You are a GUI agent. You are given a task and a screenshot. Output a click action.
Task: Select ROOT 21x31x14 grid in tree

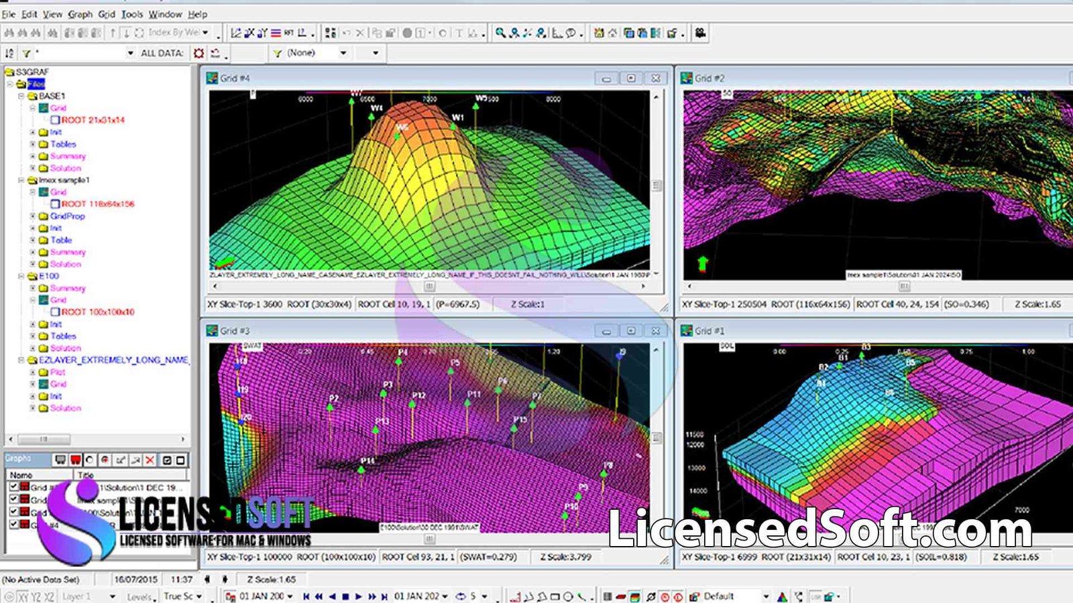pos(93,120)
